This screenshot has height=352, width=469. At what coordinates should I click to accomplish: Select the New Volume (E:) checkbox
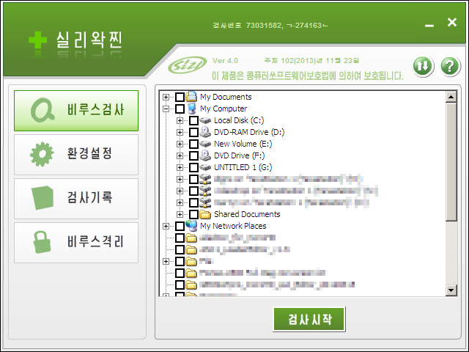(193, 144)
